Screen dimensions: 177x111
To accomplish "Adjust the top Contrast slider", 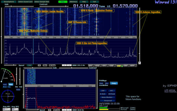I will 54,6.
